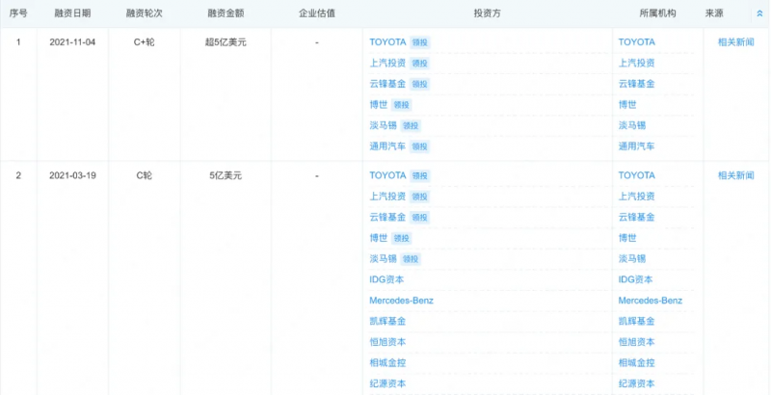Select the date cell 2021-03-19

[x=72, y=176]
